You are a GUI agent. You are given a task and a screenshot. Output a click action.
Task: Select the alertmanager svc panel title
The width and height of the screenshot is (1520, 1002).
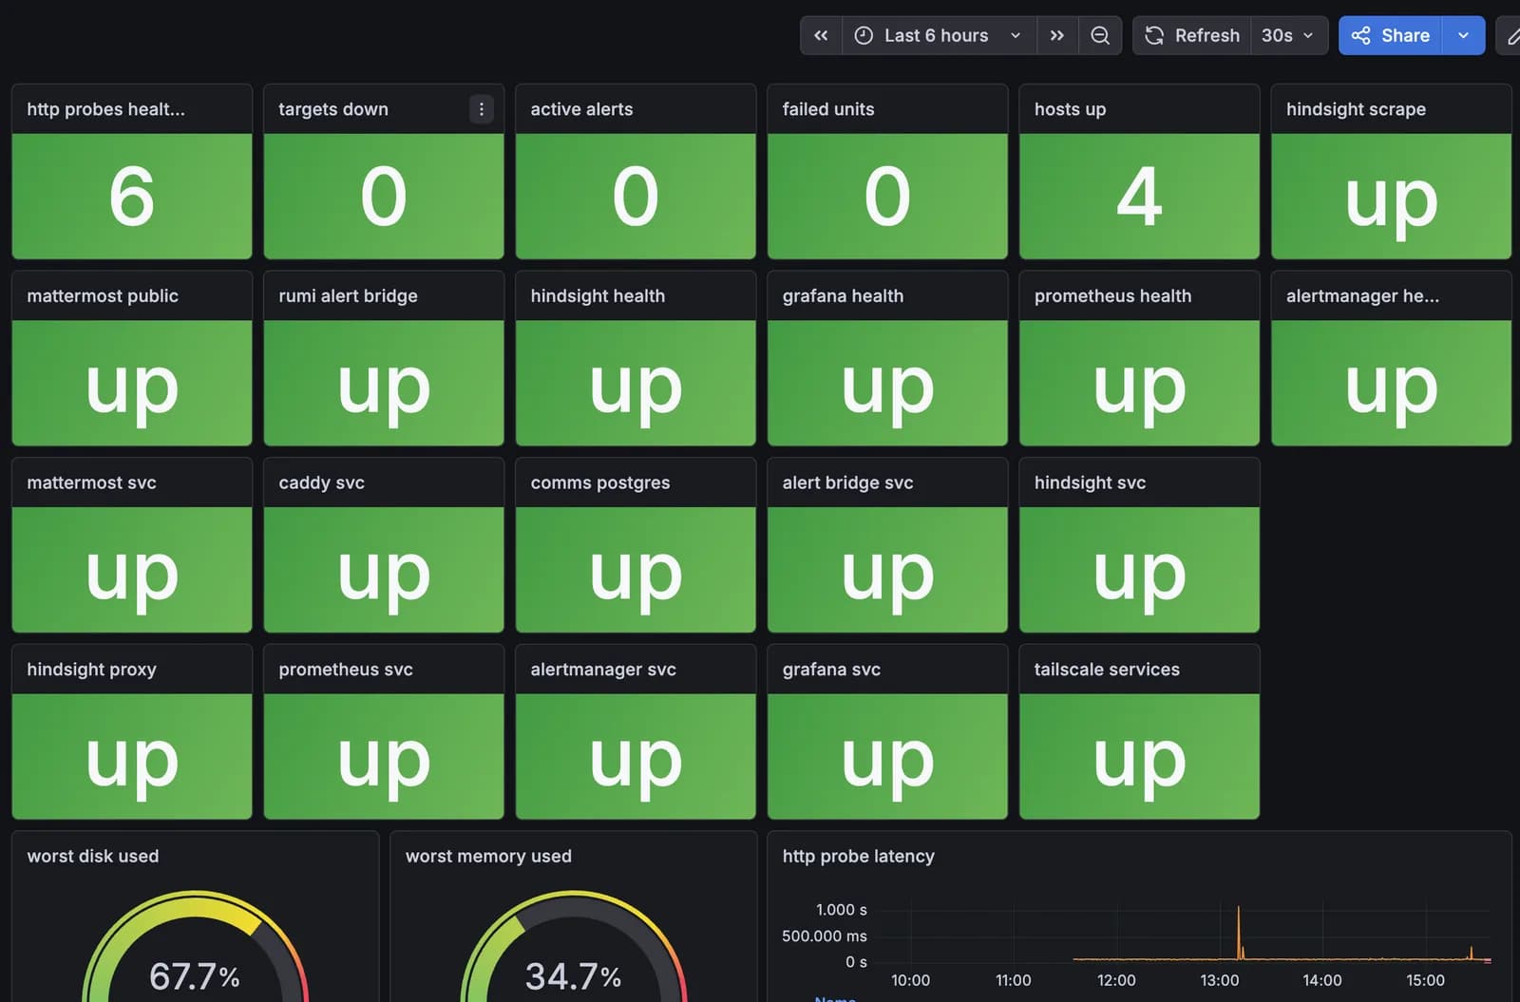click(603, 670)
